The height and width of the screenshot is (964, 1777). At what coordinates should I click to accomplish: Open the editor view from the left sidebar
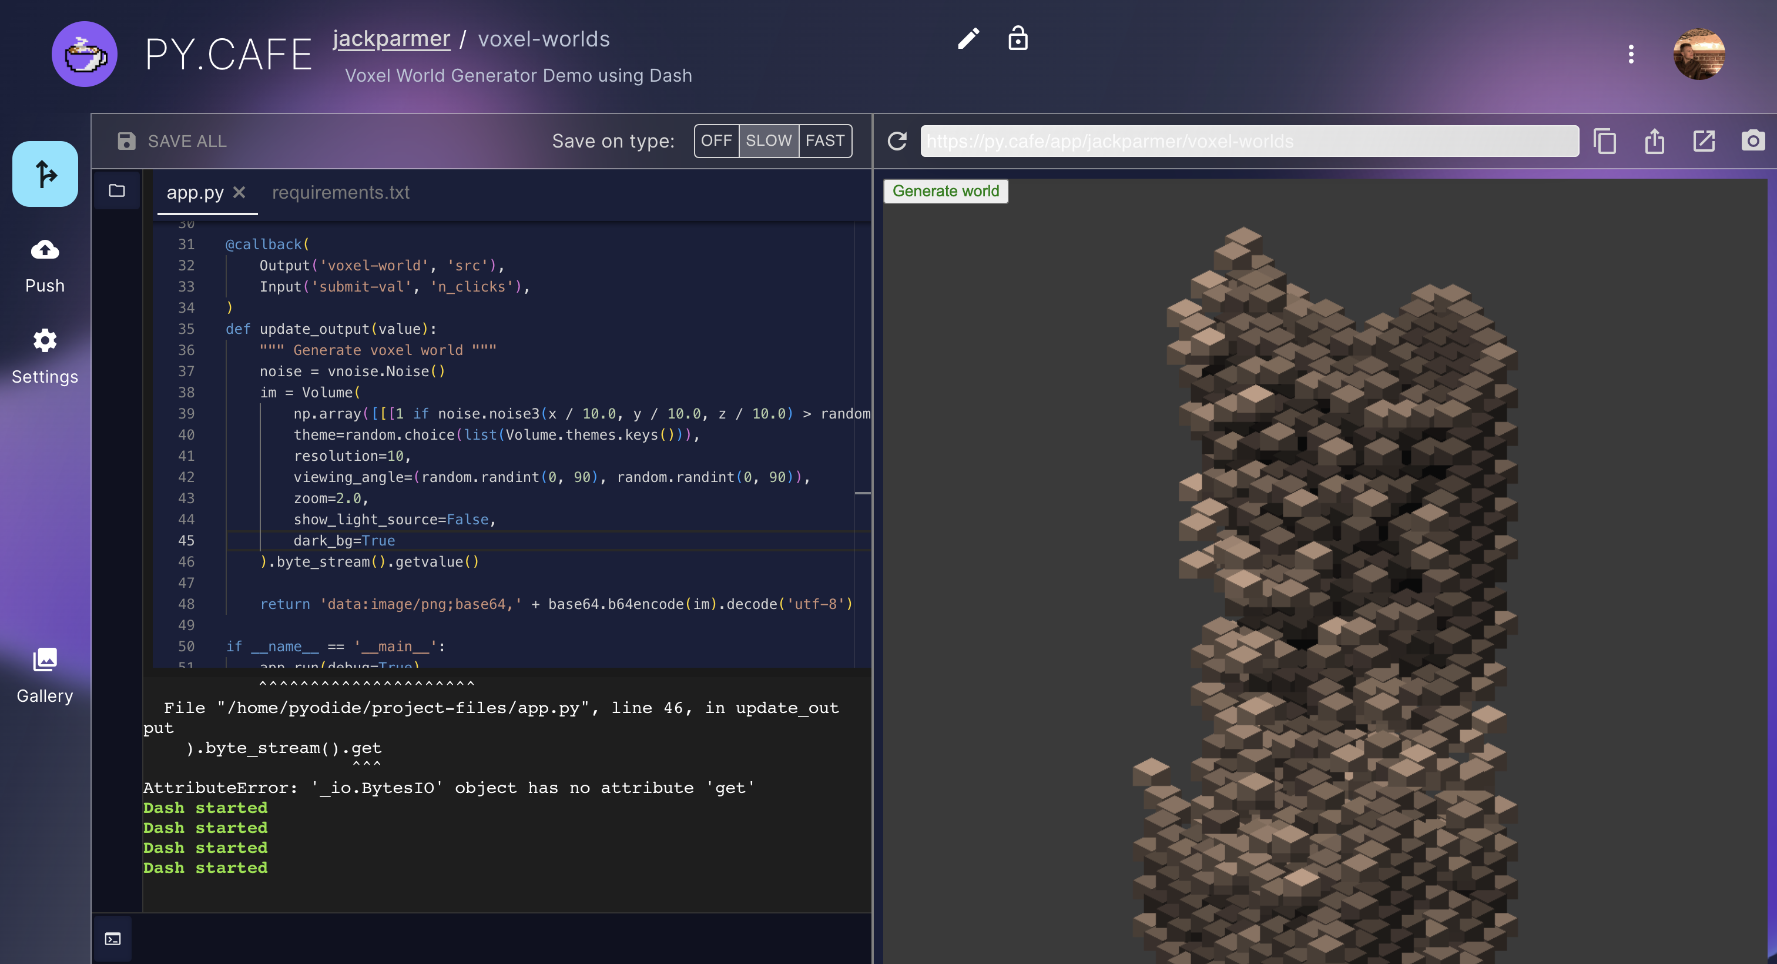click(x=44, y=174)
